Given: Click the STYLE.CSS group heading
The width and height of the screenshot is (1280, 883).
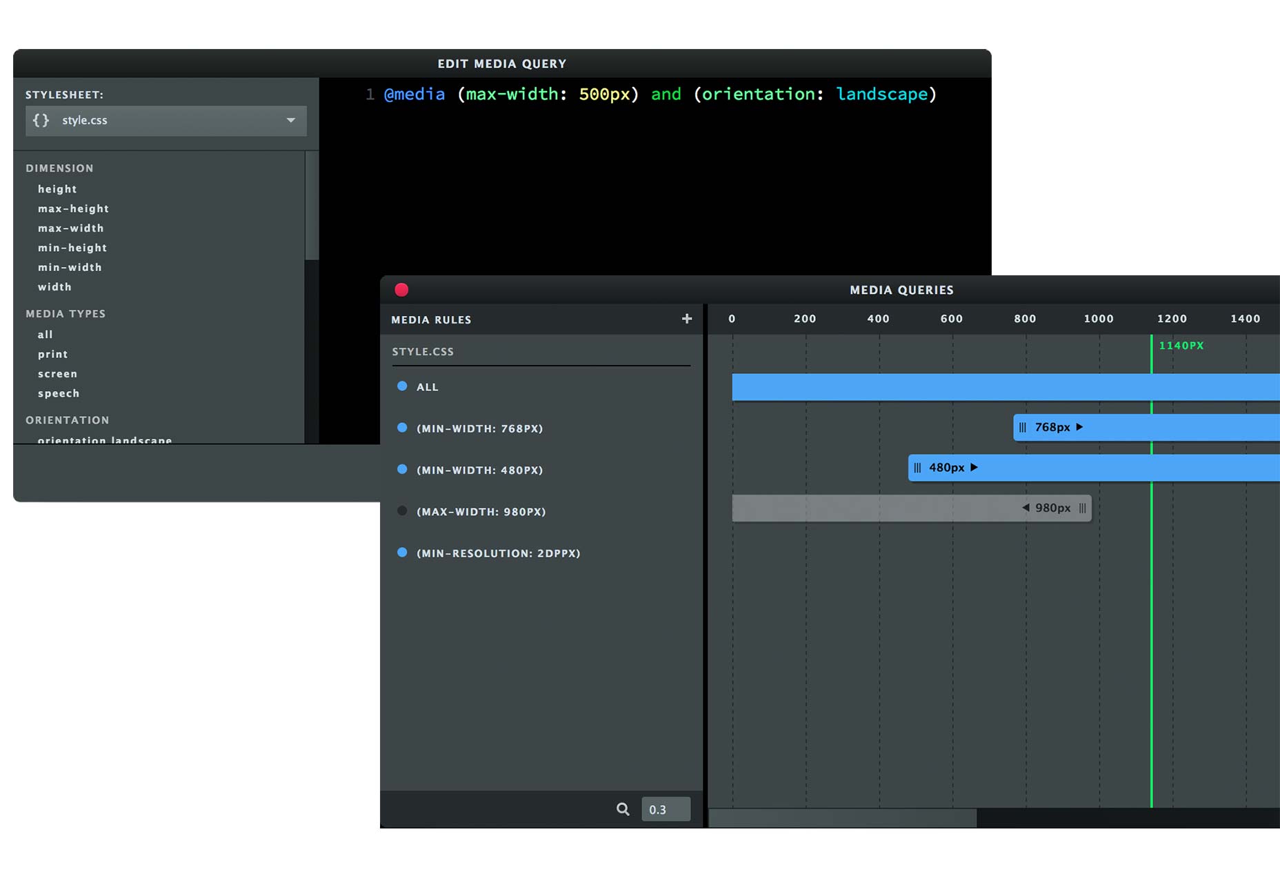Looking at the screenshot, I should pyautogui.click(x=423, y=352).
